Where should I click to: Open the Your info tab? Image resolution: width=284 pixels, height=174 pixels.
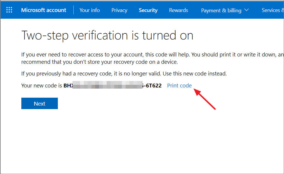pyautogui.click(x=90, y=10)
